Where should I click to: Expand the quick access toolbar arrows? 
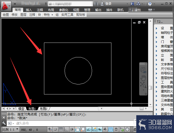pyautogui.click(x=15, y=4)
